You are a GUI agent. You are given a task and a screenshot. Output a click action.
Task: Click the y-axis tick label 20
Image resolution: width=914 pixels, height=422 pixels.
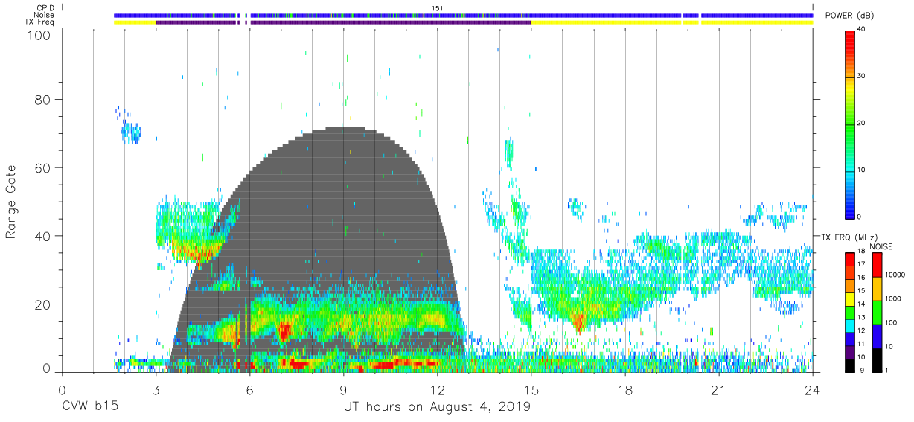(42, 304)
